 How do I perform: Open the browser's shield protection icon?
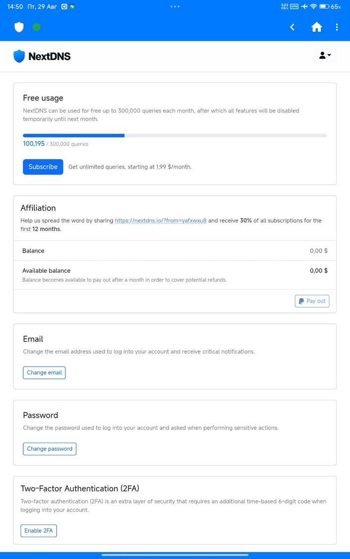click(19, 27)
